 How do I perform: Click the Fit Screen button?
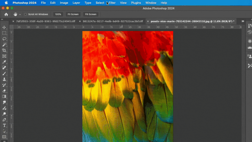click(x=73, y=14)
